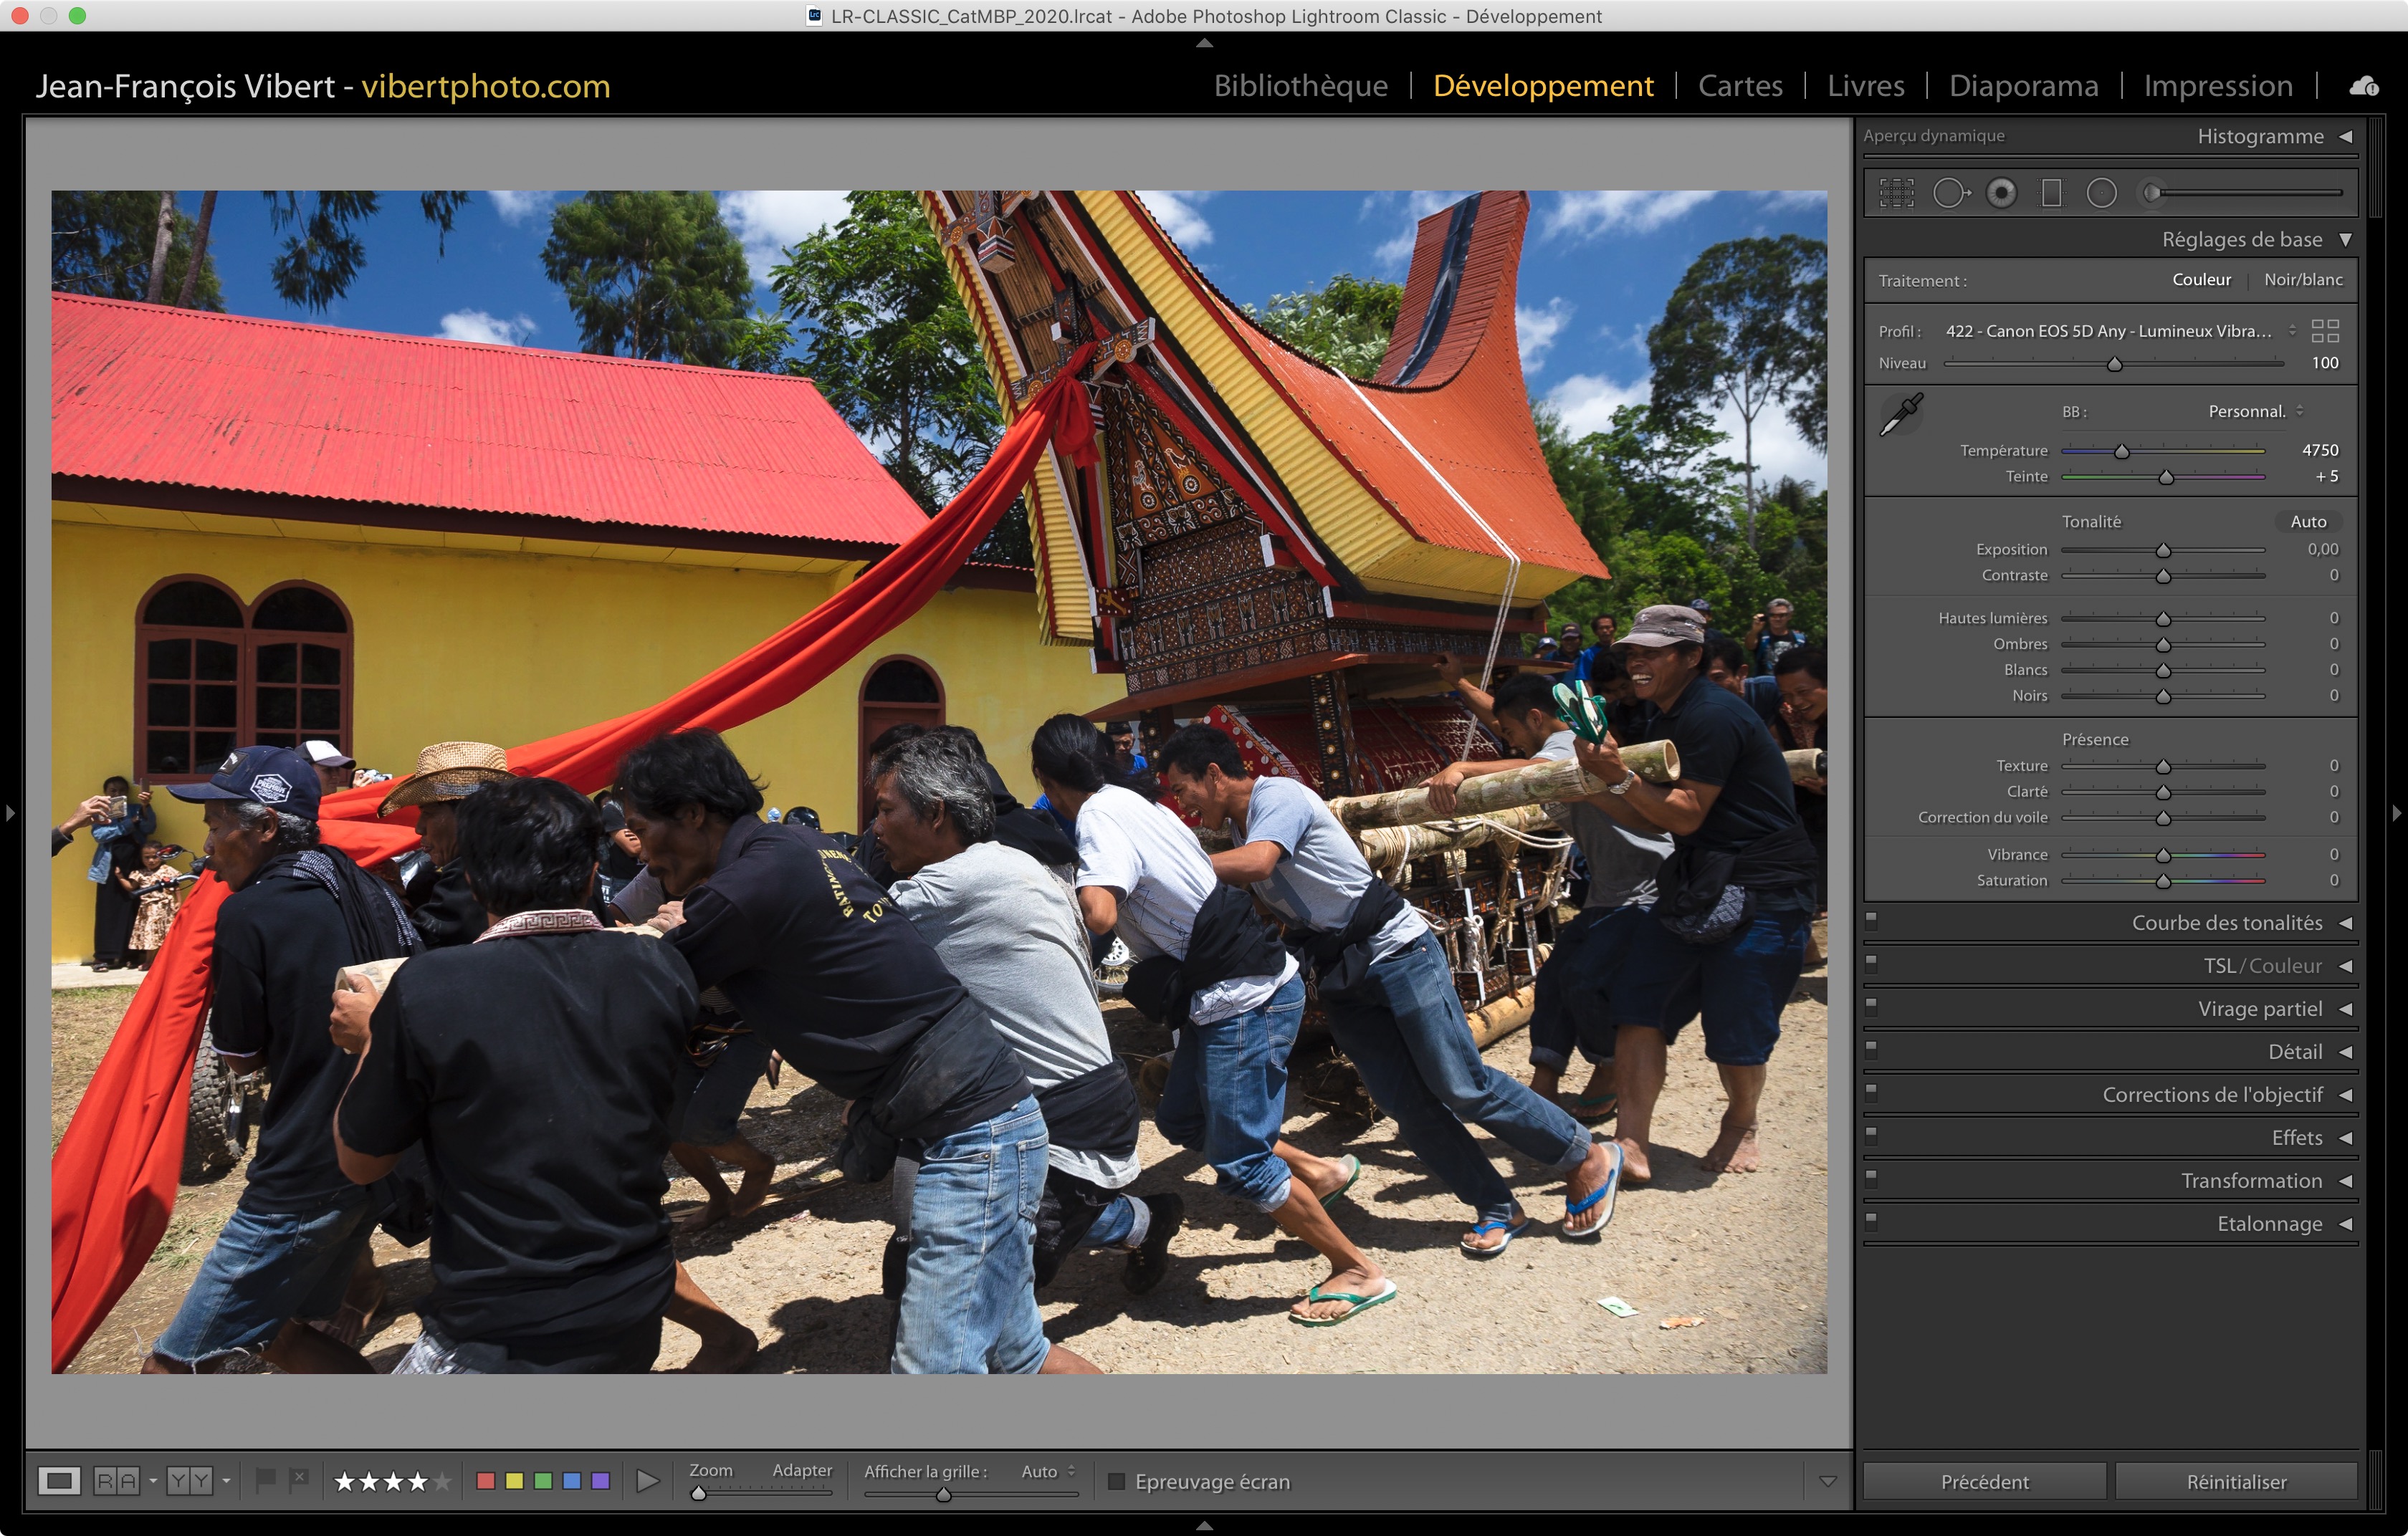Choose the Red Eye Correction tool

click(2002, 193)
